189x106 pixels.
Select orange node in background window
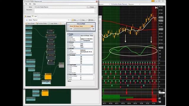(x=45, y=93)
